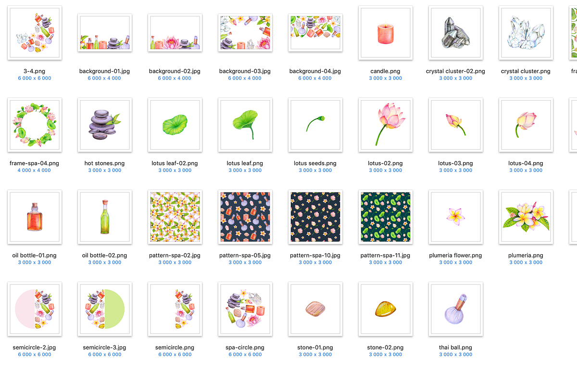Click the stone-02.png amber stone thumbnail
The height and width of the screenshot is (385, 577).
pyautogui.click(x=386, y=309)
